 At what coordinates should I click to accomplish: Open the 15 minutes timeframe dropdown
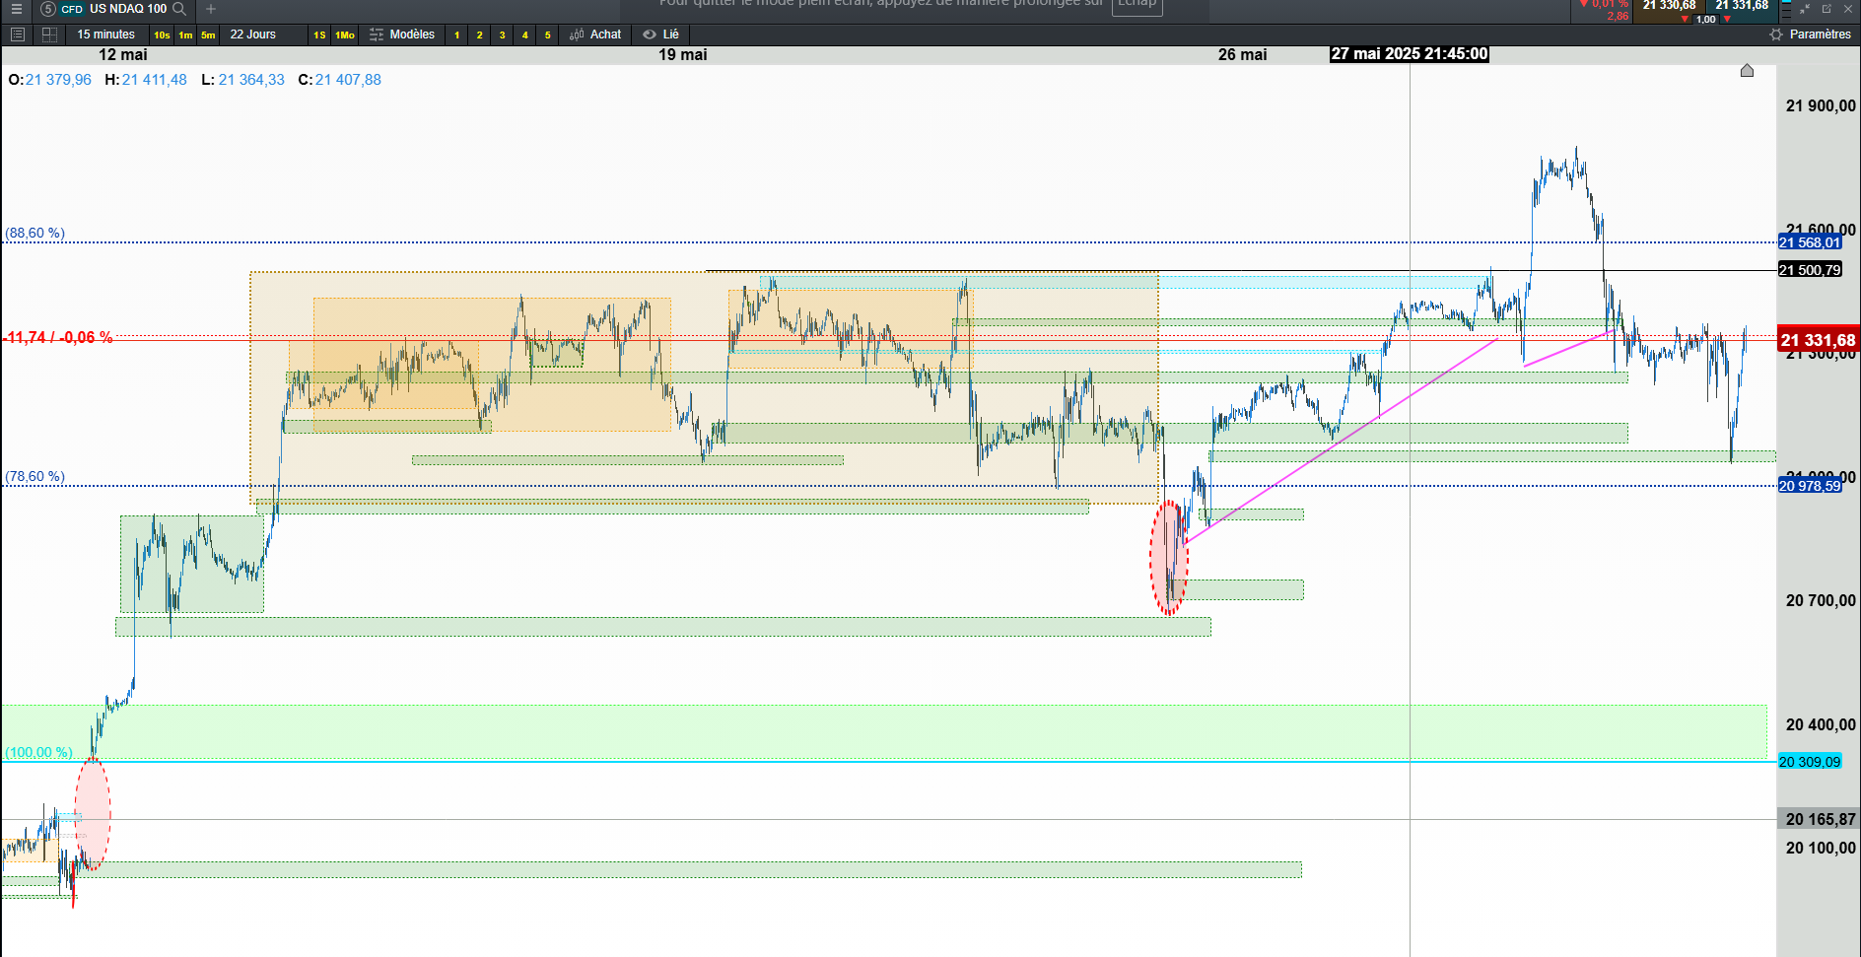click(106, 34)
